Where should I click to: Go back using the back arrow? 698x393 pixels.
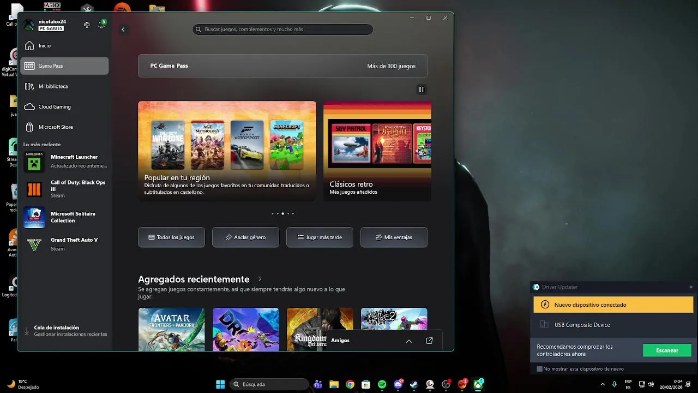pos(123,29)
